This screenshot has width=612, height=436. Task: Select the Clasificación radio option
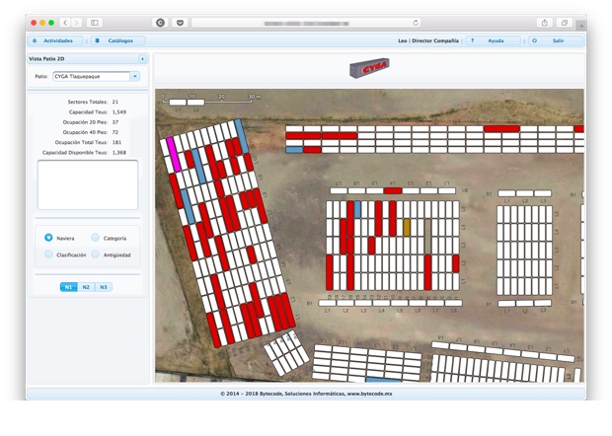(49, 254)
